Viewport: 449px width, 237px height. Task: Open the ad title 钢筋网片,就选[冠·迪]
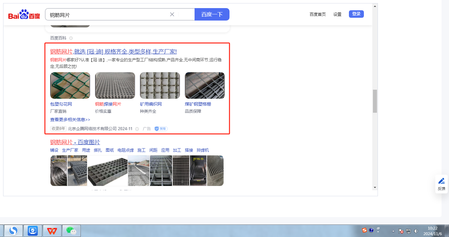tap(113, 52)
